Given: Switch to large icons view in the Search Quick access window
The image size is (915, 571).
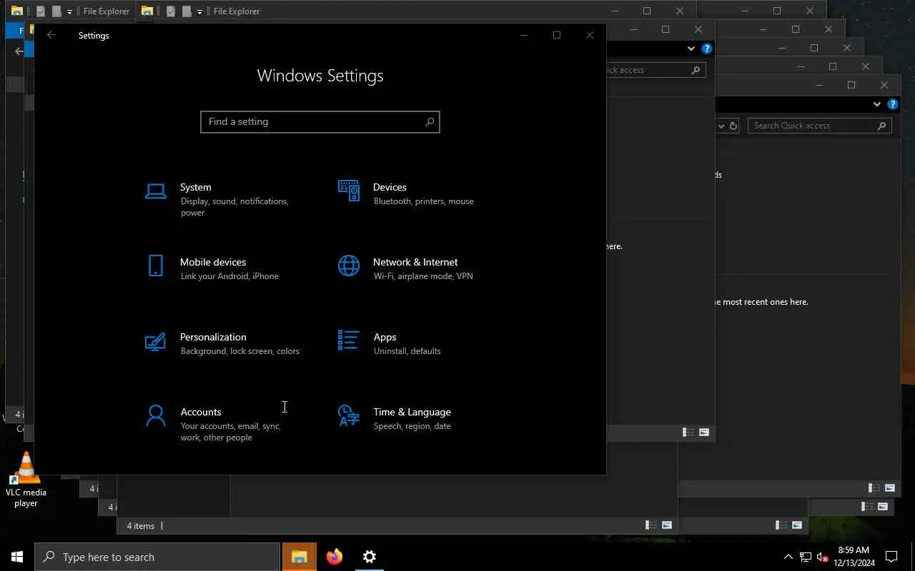Looking at the screenshot, I should click(890, 487).
